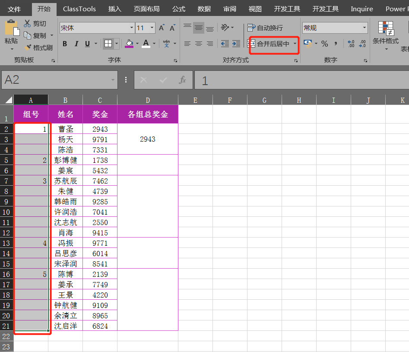The width and height of the screenshot is (409, 352).
Task: Expand the fill color dropdown arrow
Action: click(x=137, y=44)
